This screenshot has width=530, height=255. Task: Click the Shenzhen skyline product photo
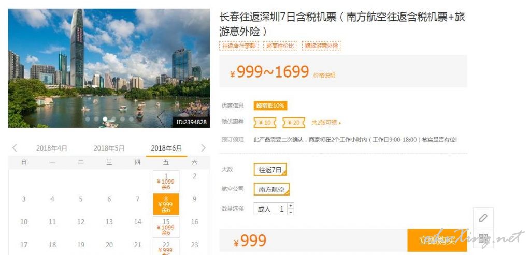click(109, 68)
